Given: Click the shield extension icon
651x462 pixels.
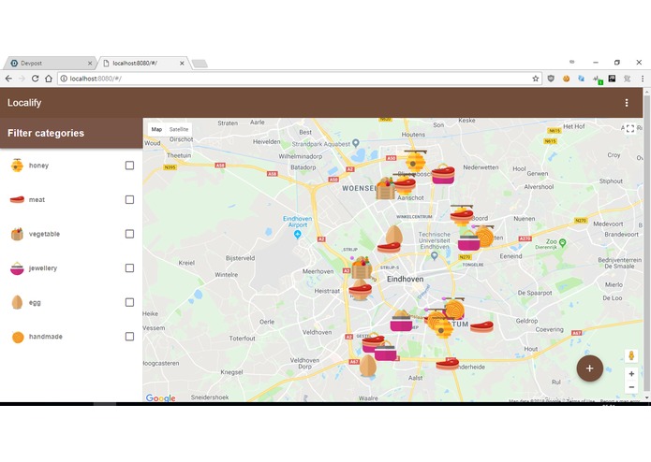Looking at the screenshot, I should [x=551, y=79].
